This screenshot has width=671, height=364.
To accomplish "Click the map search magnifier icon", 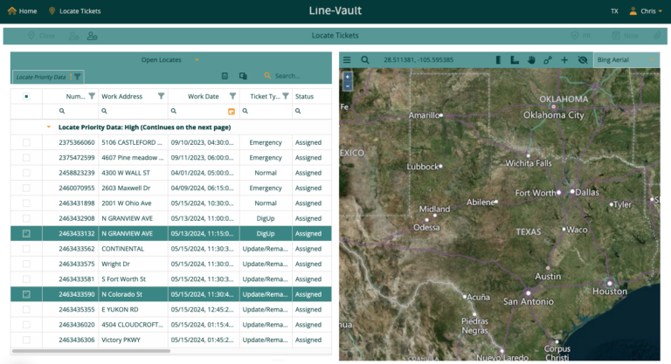I will tap(365, 60).
